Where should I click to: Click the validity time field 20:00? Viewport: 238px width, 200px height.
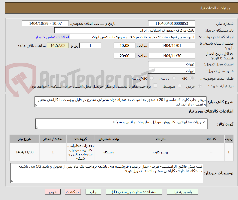coord(124,56)
